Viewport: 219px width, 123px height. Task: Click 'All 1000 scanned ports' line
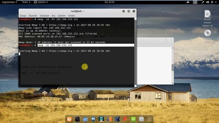click(x=57, y=33)
